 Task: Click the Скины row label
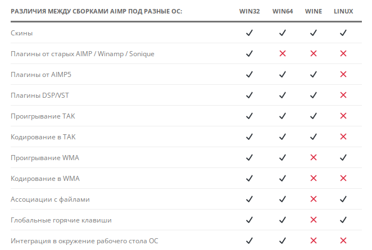click(22, 33)
